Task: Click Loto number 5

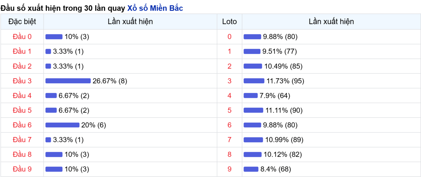Action: (229, 110)
